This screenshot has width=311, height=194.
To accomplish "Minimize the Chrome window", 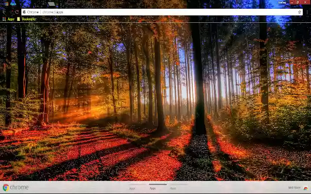I will pos(292,2).
